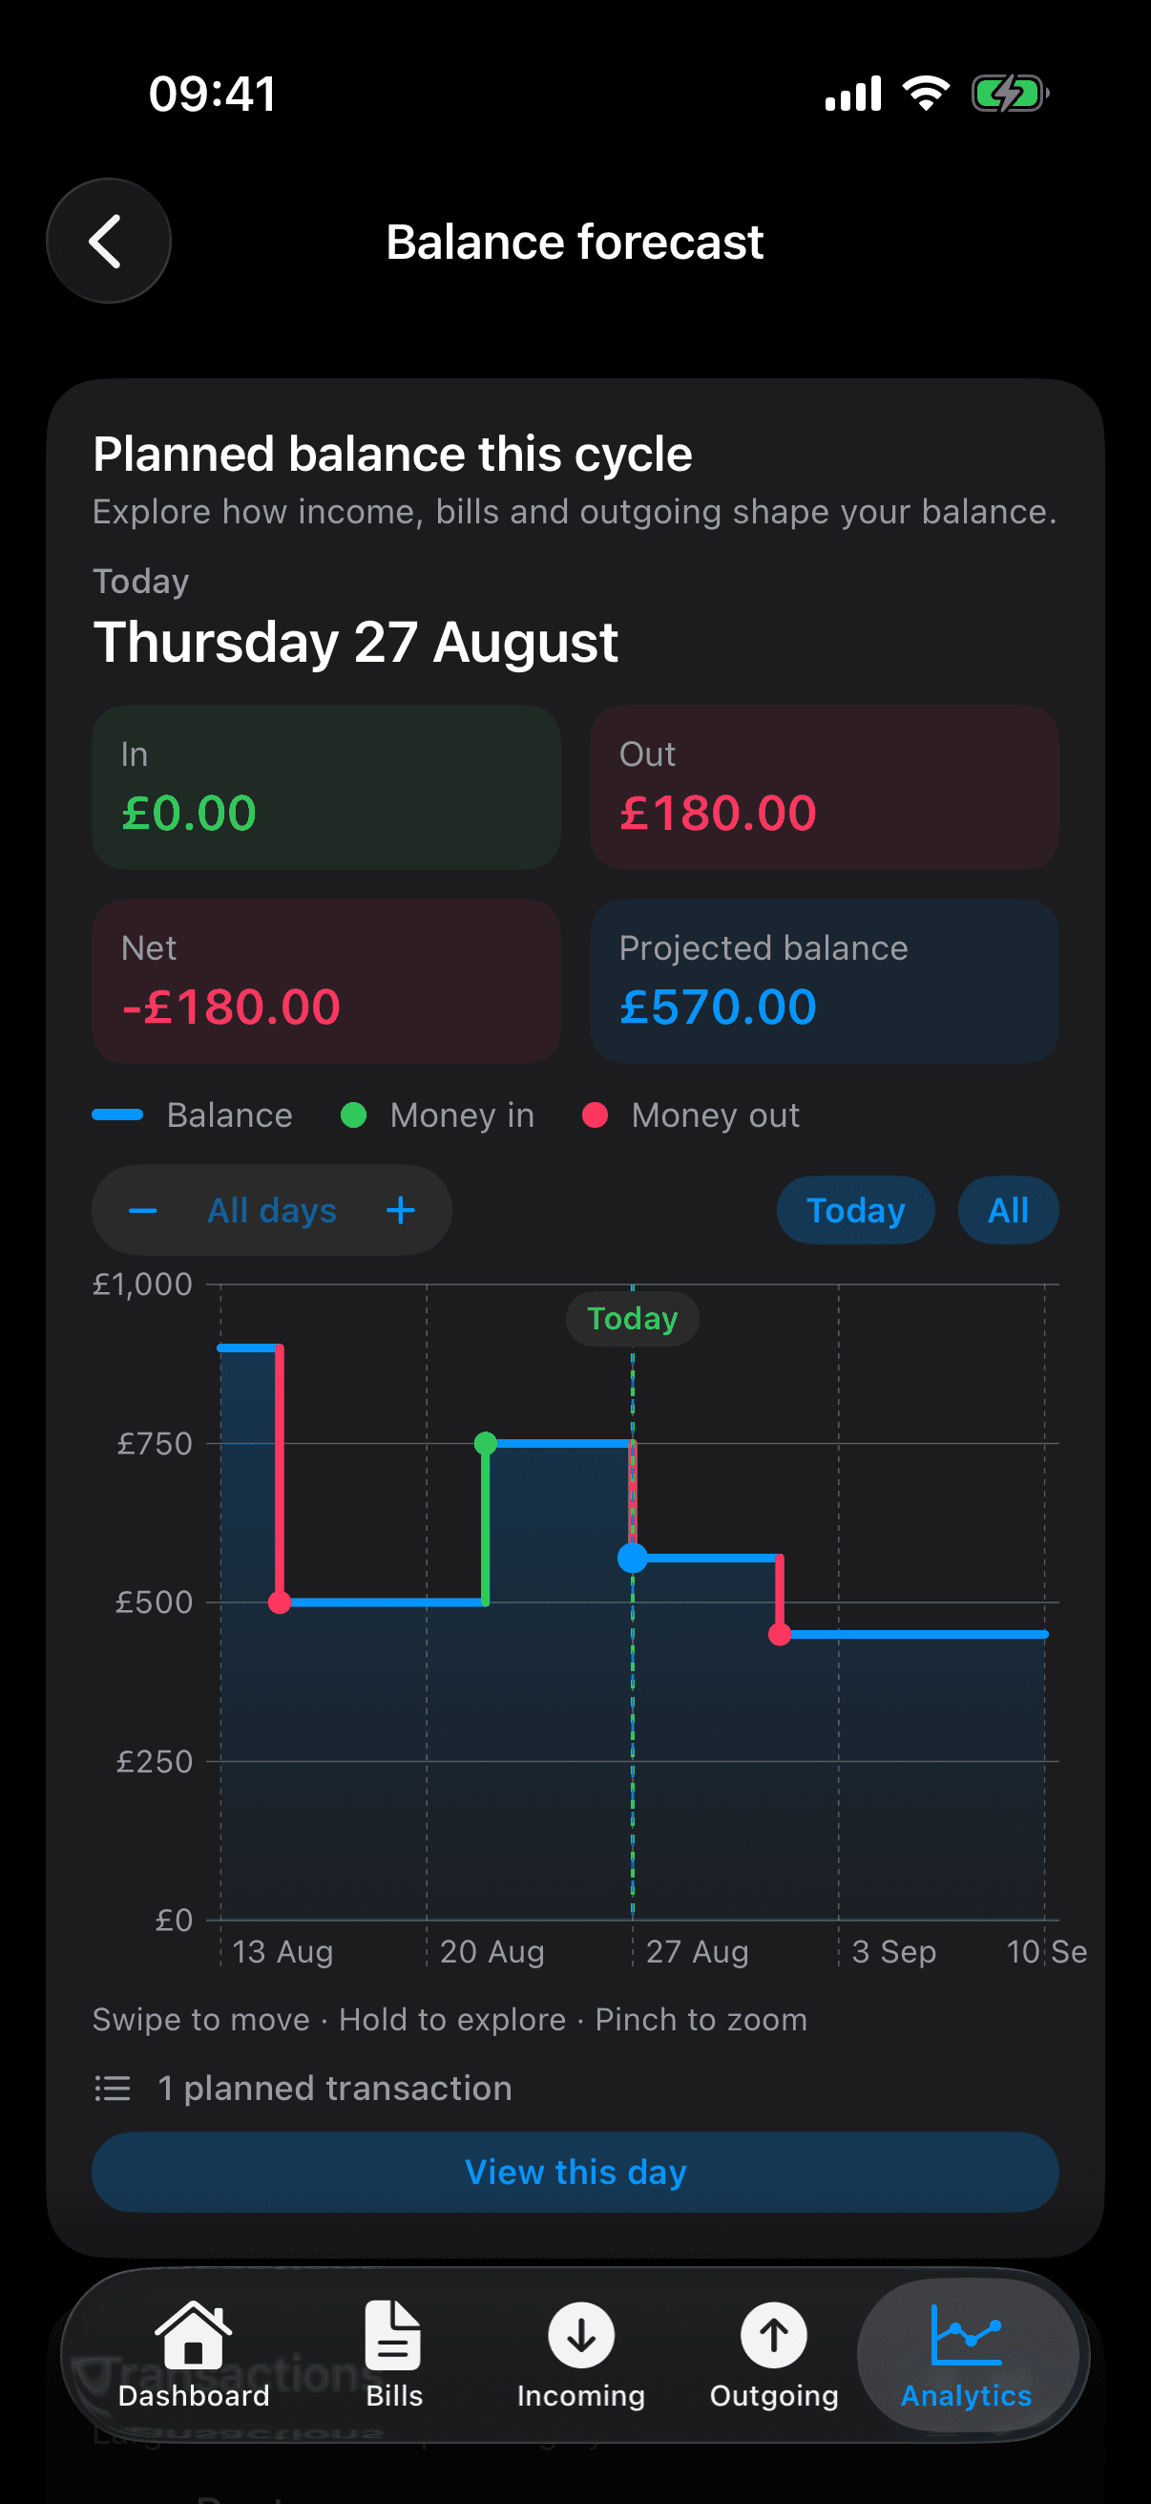Tap the '£250' axis value
This screenshot has width=1151, height=2504.
[156, 1761]
